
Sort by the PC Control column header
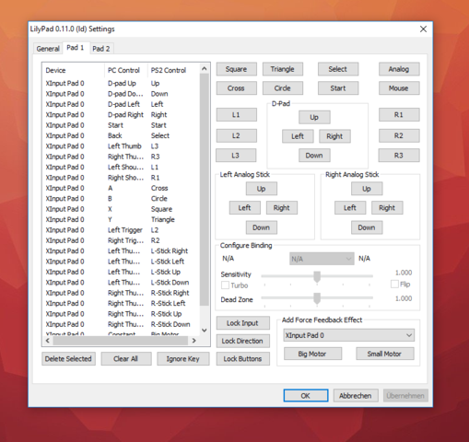tap(126, 70)
